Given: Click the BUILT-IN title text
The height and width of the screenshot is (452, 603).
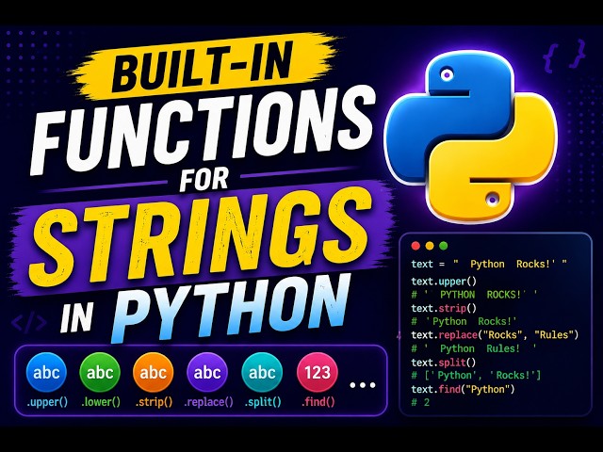Looking at the screenshot, I should point(203,65).
